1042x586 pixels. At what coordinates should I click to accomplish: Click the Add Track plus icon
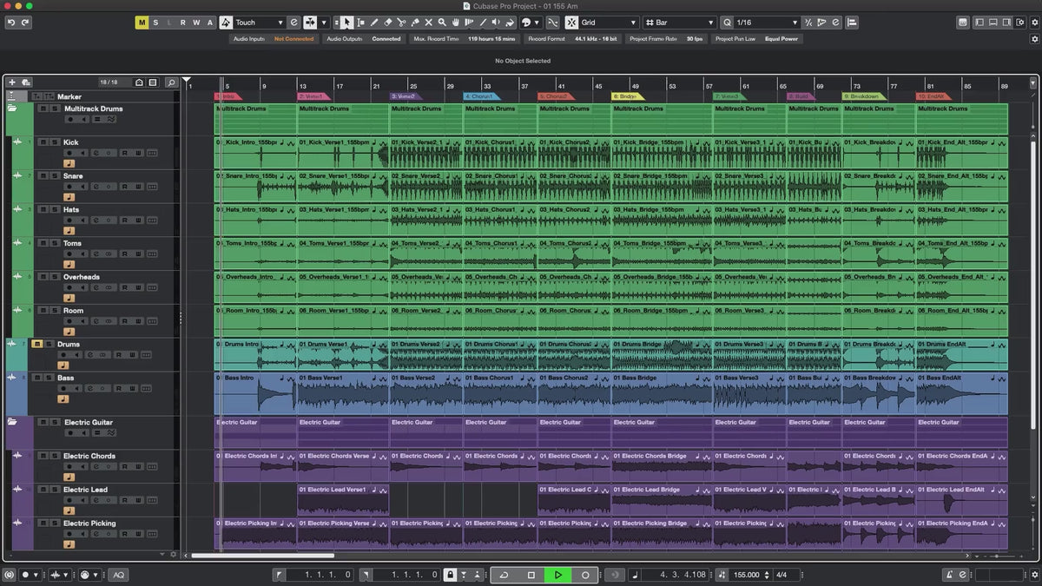point(12,82)
